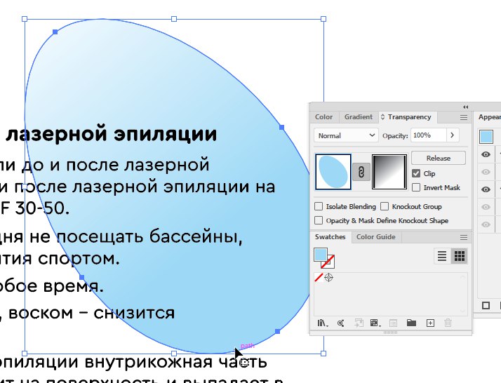Viewport: 501px width, 383px height.
Task: Switch swatches to thumbnail grid view
Action: click(460, 256)
